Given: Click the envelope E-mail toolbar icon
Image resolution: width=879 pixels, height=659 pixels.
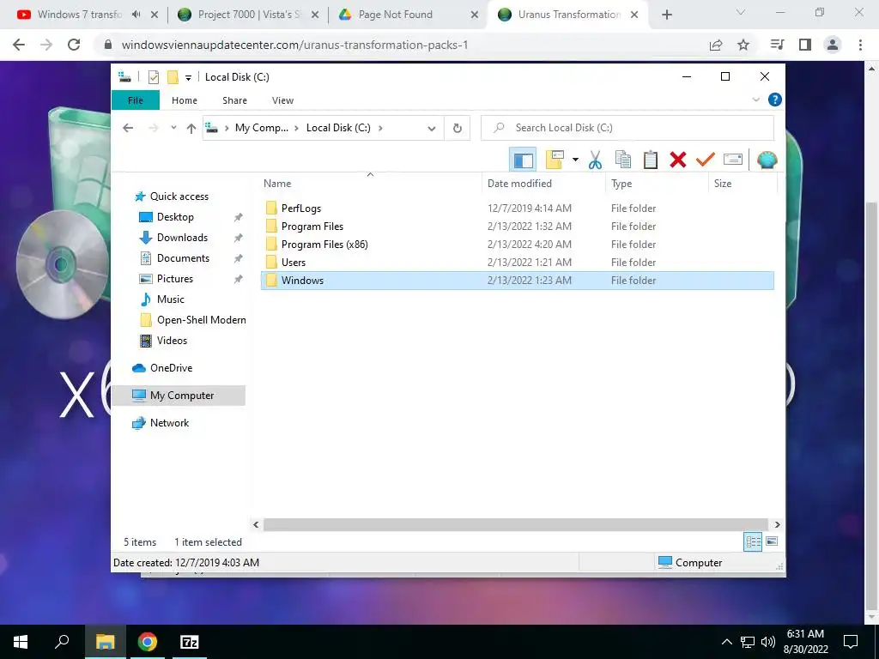Looking at the screenshot, I should tap(733, 160).
